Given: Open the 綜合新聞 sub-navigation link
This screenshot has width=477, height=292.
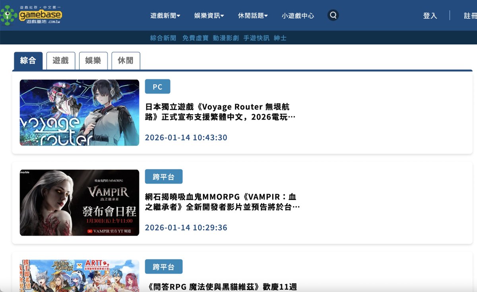Looking at the screenshot, I should 163,38.
